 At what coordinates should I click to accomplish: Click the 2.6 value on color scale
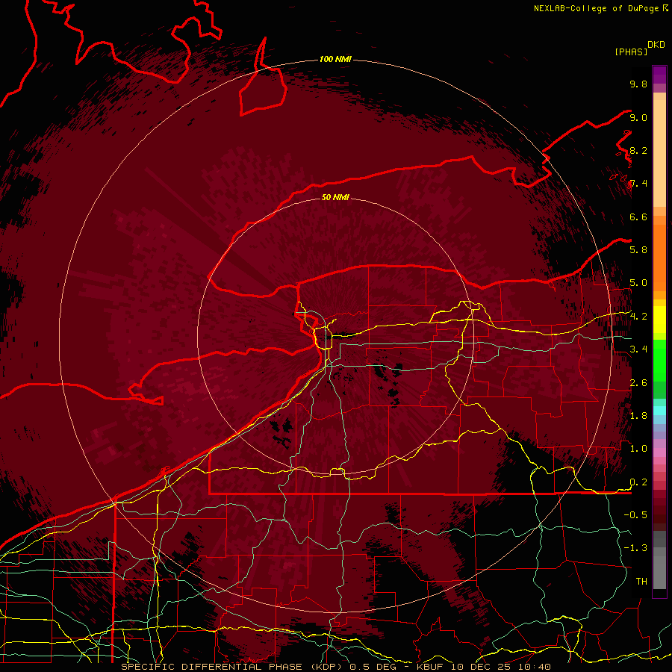click(x=638, y=383)
